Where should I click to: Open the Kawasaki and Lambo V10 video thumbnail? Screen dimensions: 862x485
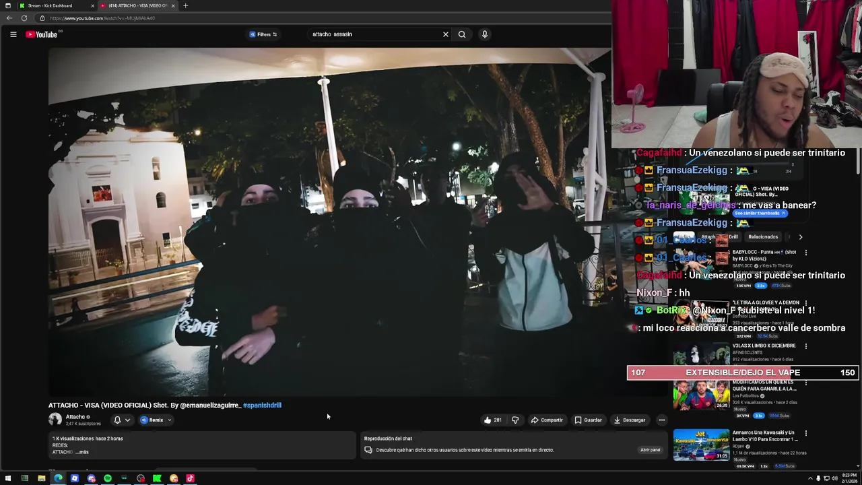pyautogui.click(x=701, y=445)
